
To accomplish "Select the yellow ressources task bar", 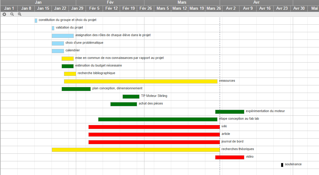I will coord(140,81).
